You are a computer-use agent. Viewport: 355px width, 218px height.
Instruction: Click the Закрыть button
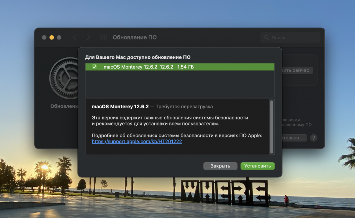tap(220, 166)
